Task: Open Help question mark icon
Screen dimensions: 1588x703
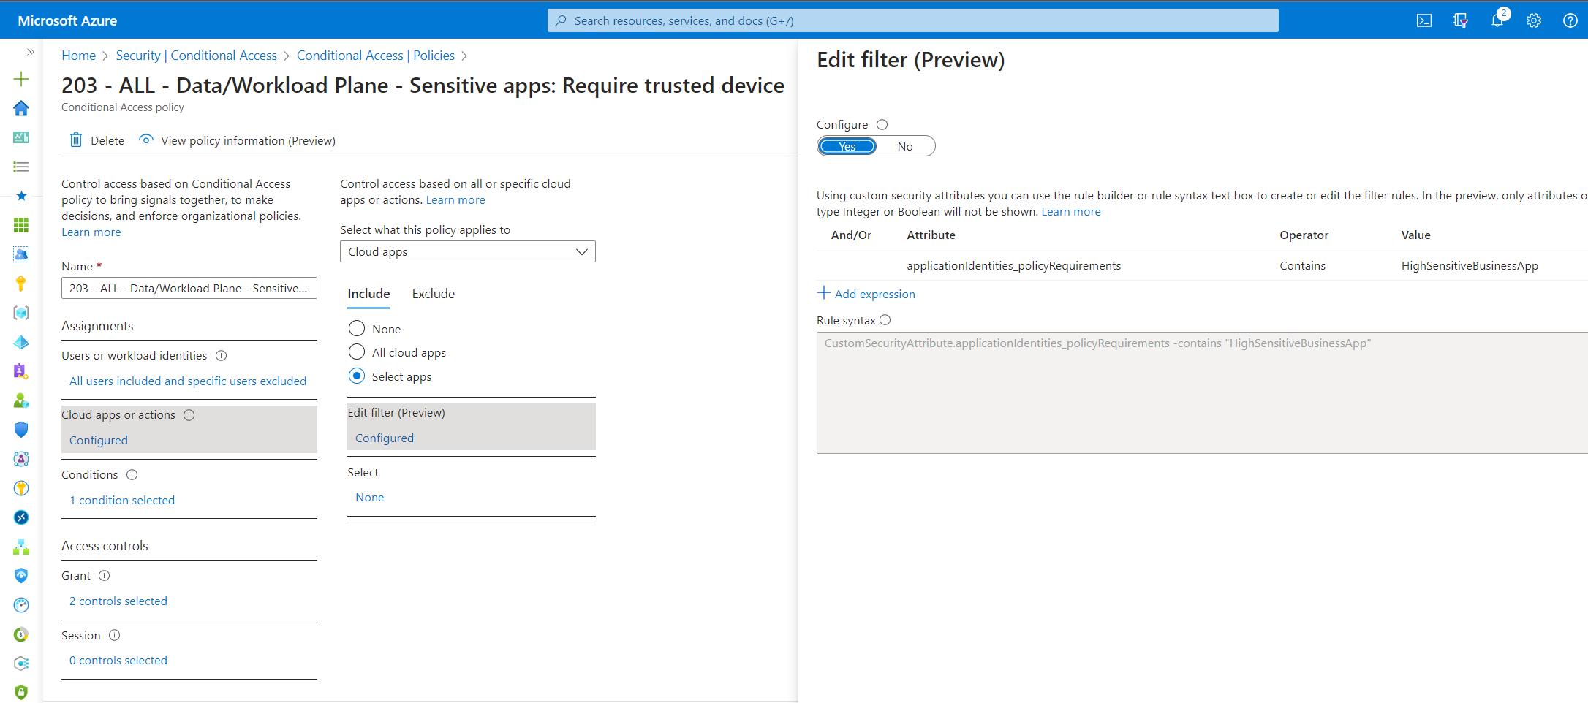Action: [x=1570, y=20]
